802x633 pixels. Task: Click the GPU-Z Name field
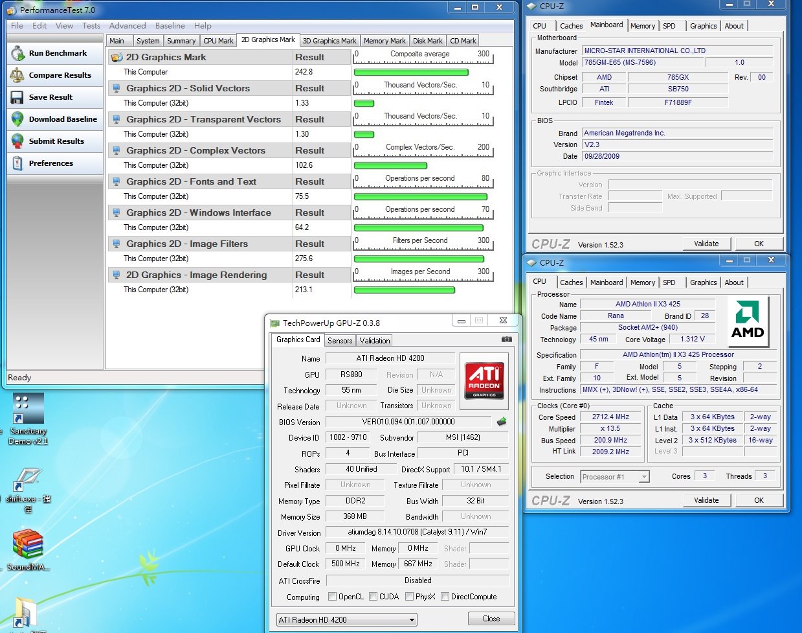click(x=390, y=358)
